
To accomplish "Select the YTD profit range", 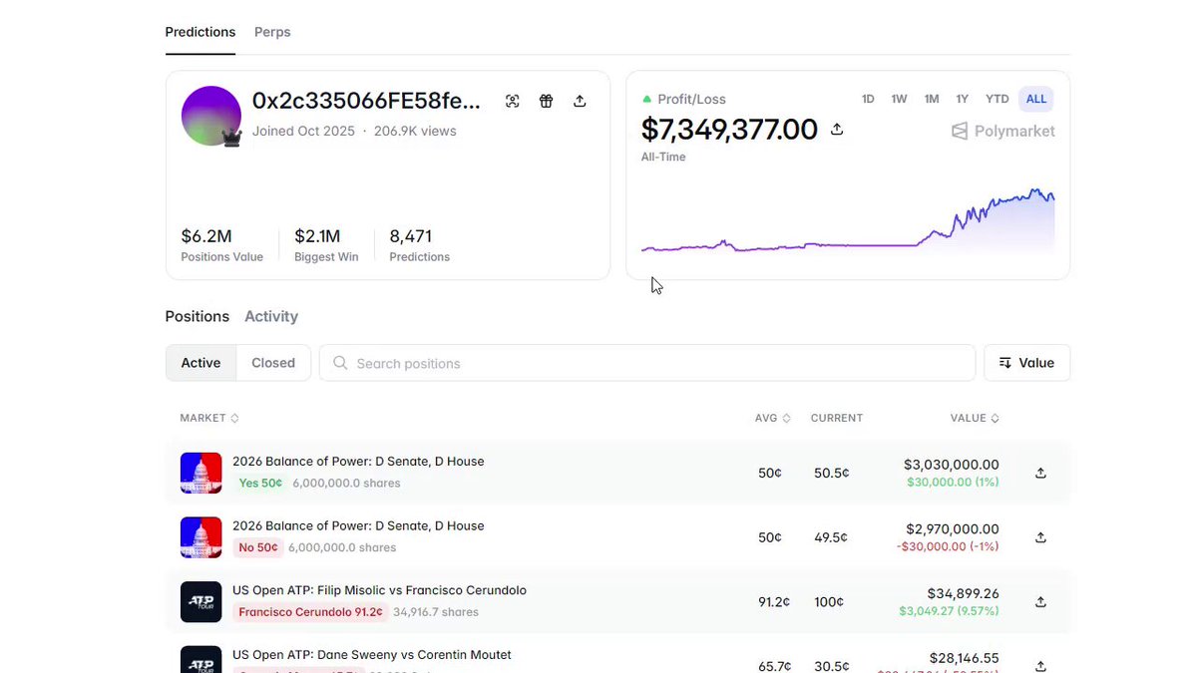I will point(997,99).
